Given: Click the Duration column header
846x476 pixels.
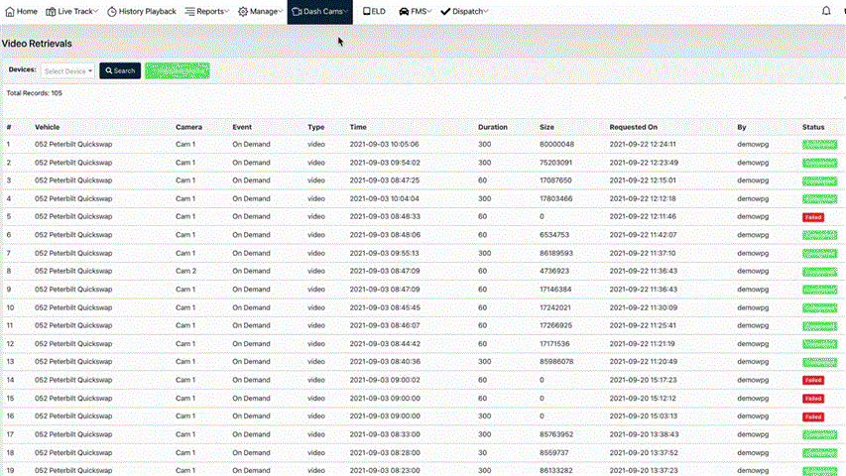Looking at the screenshot, I should coord(493,127).
